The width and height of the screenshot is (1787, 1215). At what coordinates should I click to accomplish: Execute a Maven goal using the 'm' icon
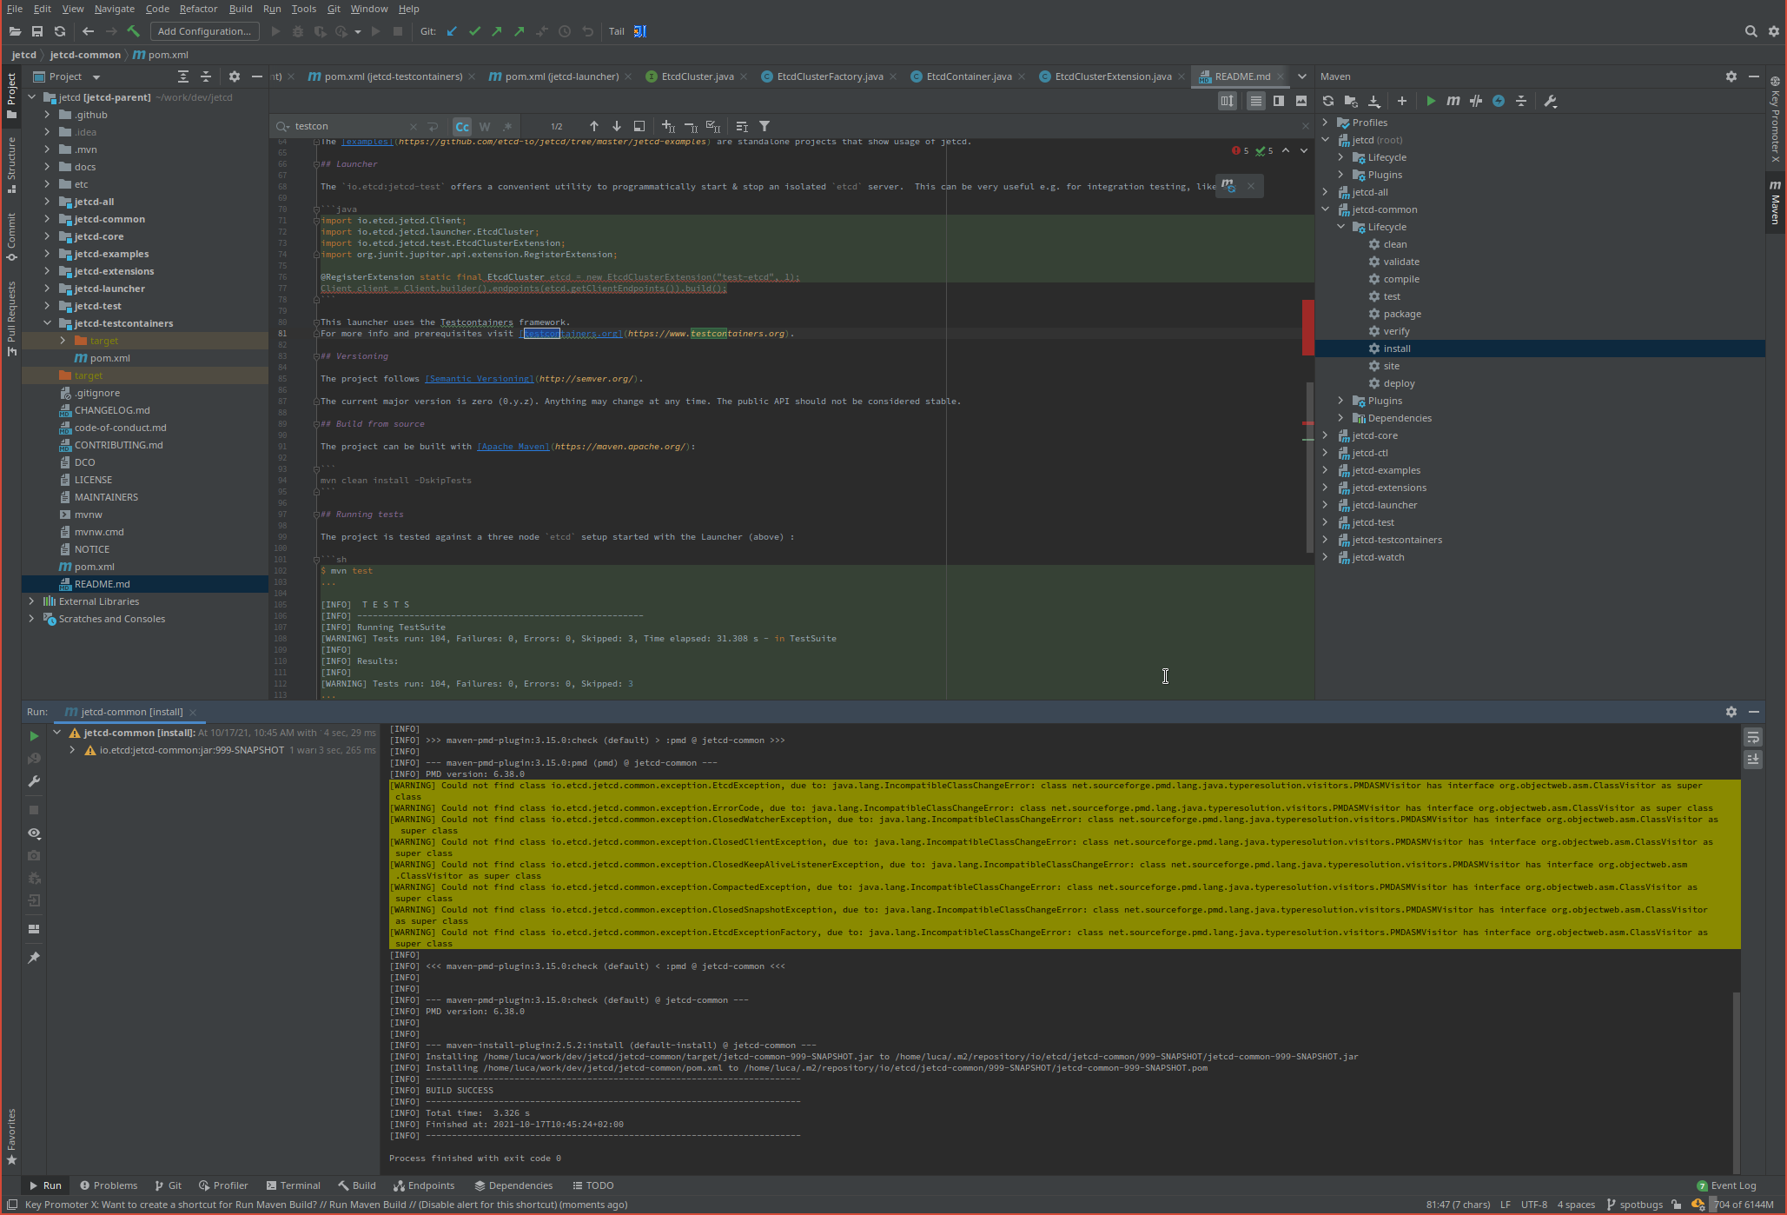pyautogui.click(x=1453, y=101)
